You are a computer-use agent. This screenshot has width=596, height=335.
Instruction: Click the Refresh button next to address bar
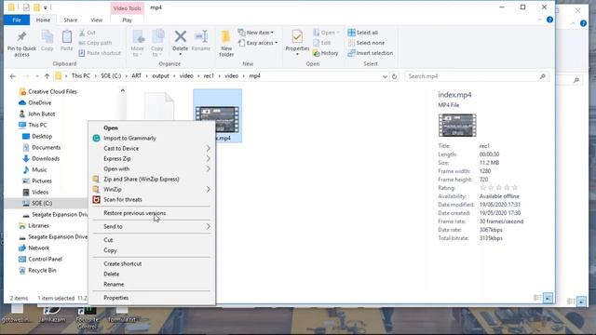pos(394,76)
